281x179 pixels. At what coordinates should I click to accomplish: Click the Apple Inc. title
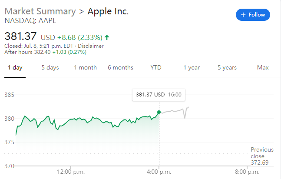108,11
